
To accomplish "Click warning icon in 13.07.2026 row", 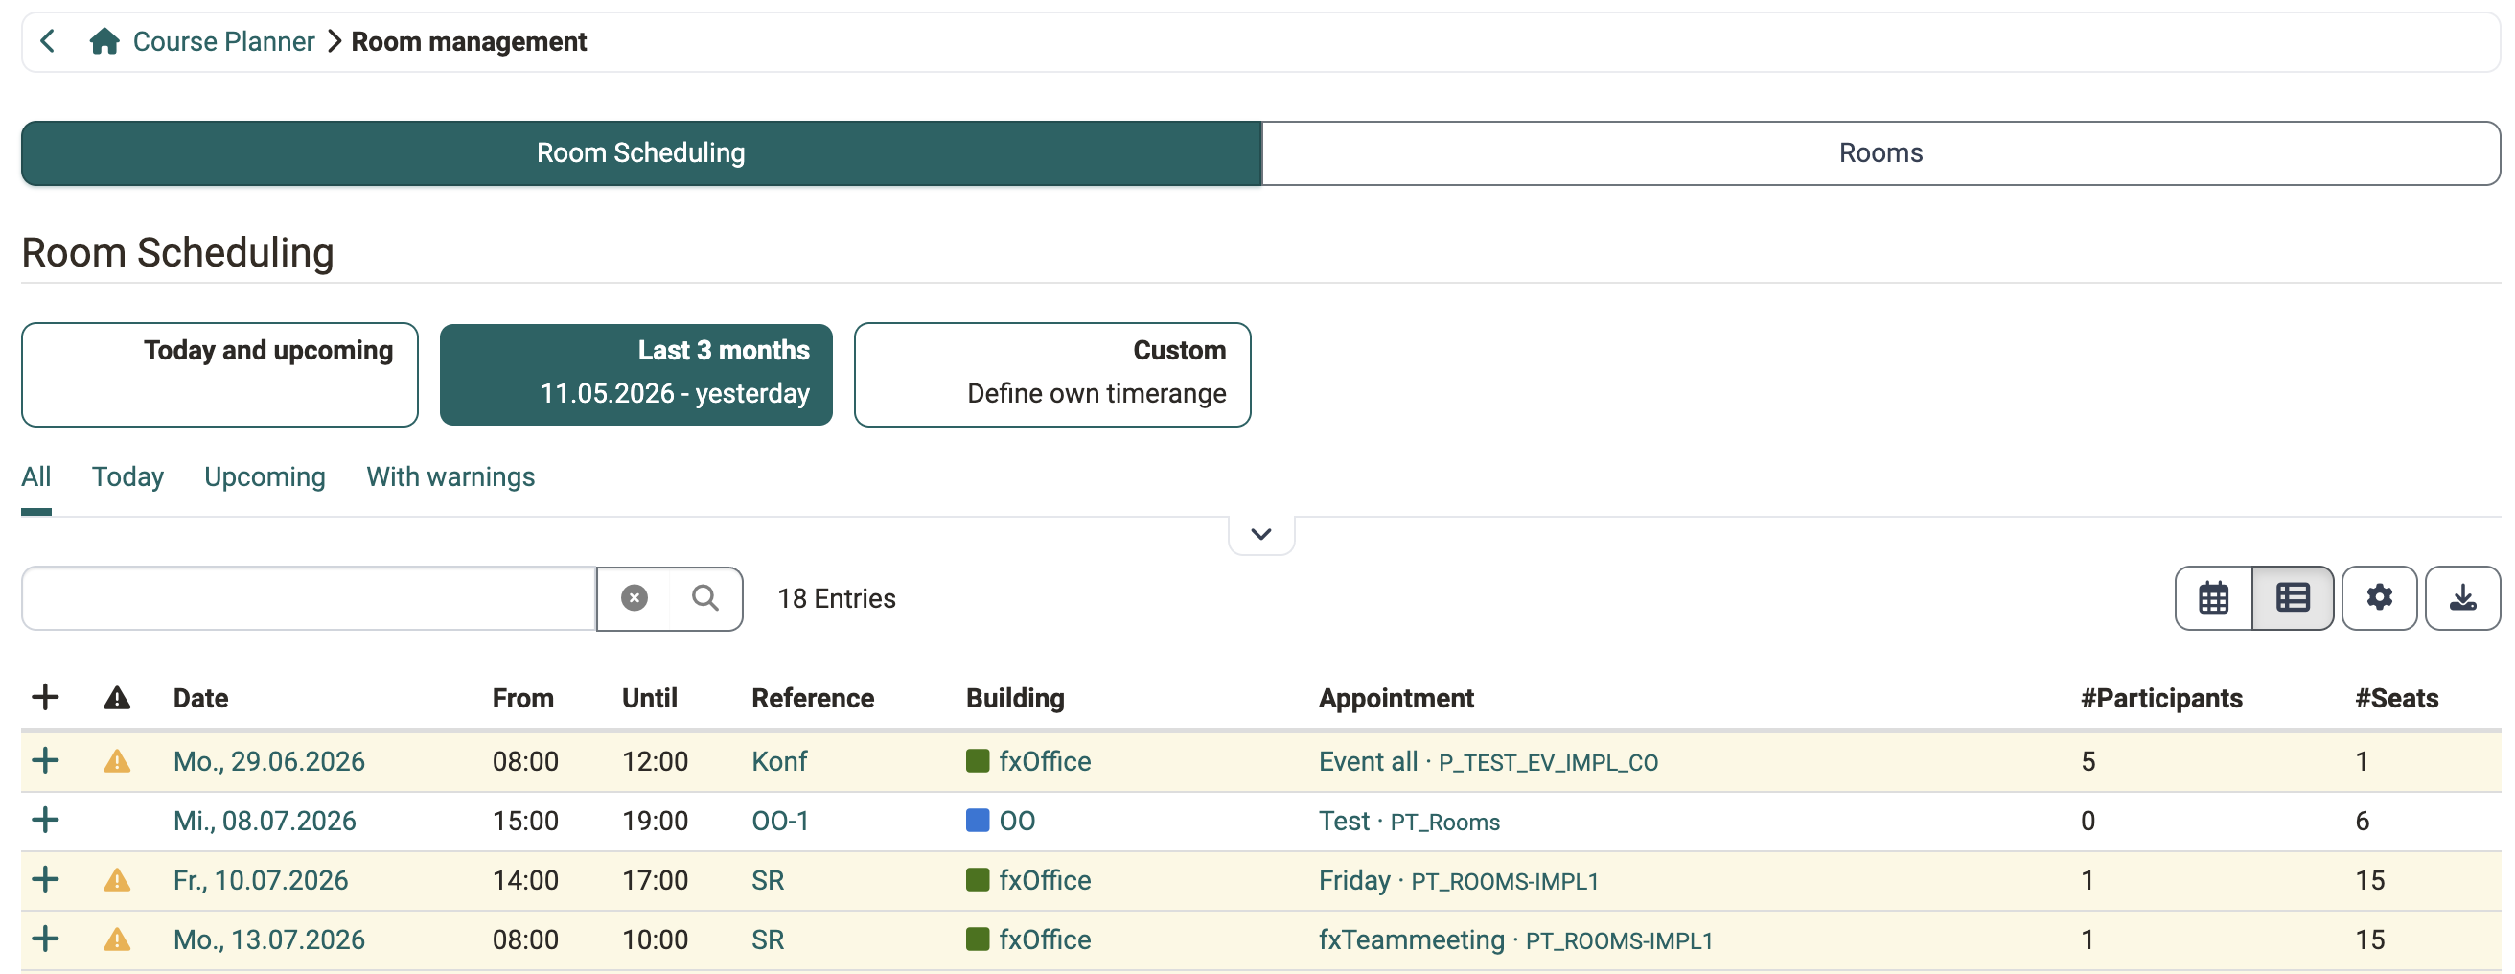I will (x=117, y=939).
